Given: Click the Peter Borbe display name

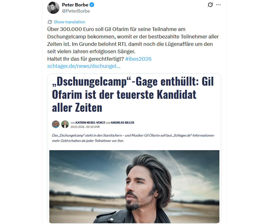Looking at the screenshot, I should point(75,5).
